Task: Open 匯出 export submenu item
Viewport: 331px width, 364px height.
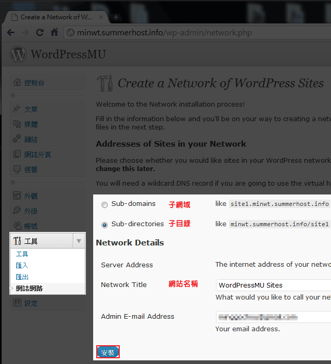Action: (22, 277)
